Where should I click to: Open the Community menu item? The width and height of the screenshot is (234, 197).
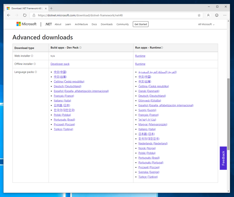pyautogui.click(x=123, y=24)
